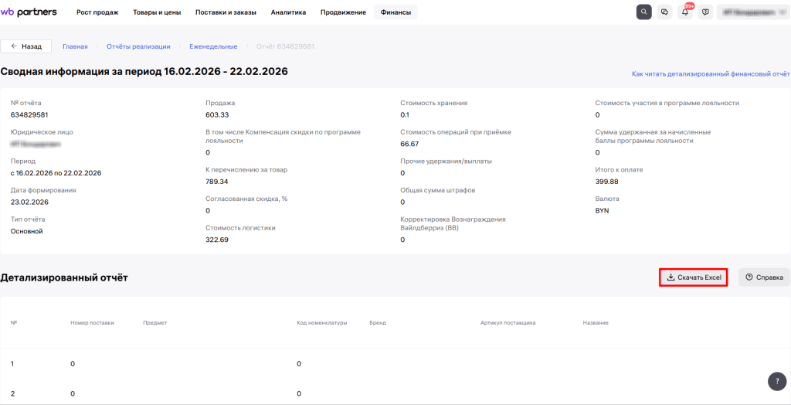Image resolution: width=791 pixels, height=405 pixels.
Task: Select table row number 1
Action: (395, 363)
